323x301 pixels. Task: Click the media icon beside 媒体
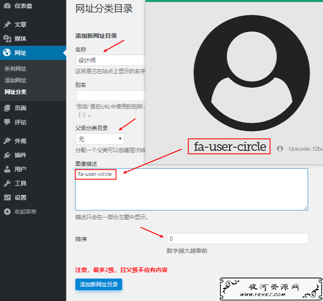(7, 39)
